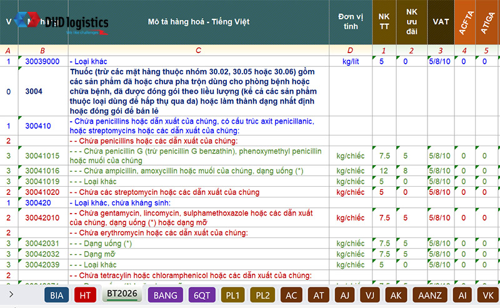The width and height of the screenshot is (500, 308).
Task: Open the BIA sheet tab
Action: (56, 296)
